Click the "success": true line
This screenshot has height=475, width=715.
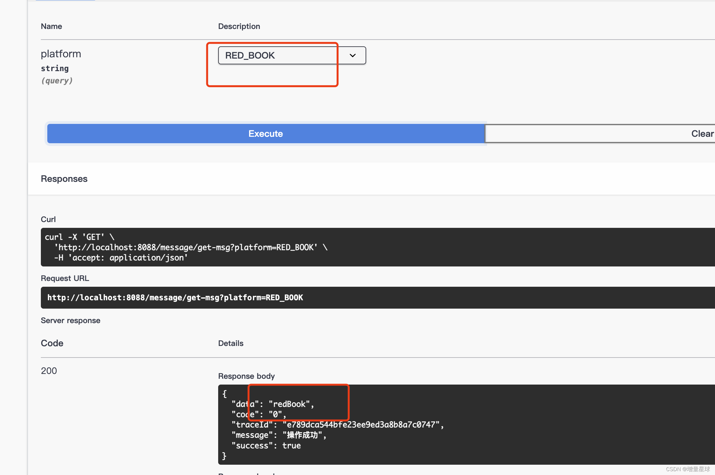(x=266, y=446)
